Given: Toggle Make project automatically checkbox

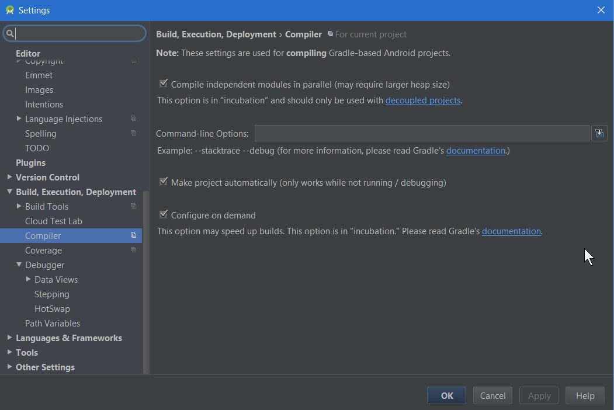Looking at the screenshot, I should click(x=164, y=182).
